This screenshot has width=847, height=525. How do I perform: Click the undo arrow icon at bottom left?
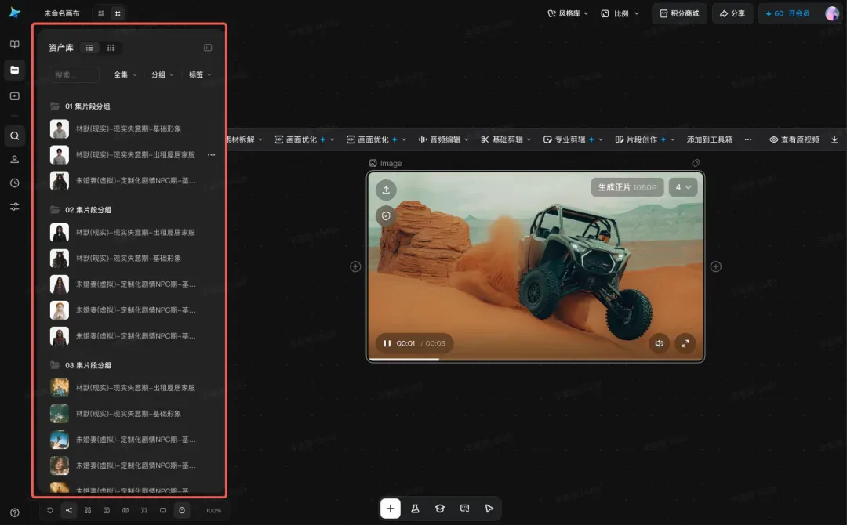click(x=49, y=510)
